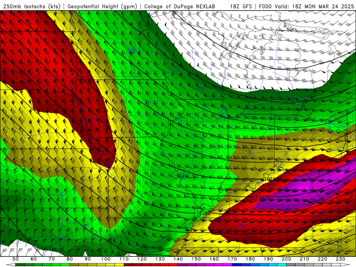The height and width of the screenshot is (267, 356).
Task: Click the 230 value on the color scale
Action: pyautogui.click(x=341, y=259)
